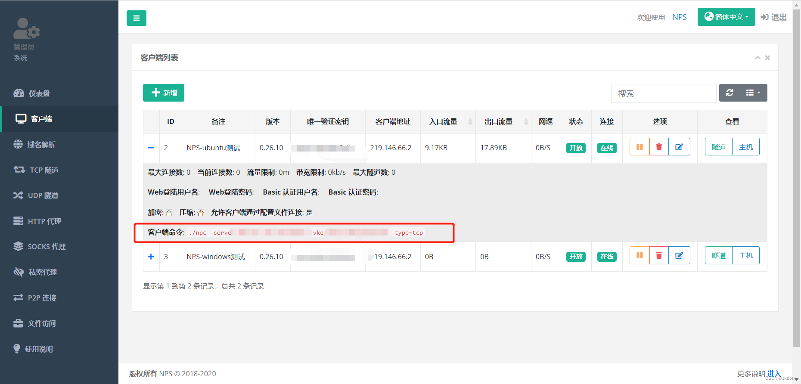Viewport: 801px width, 384px height.
Task: Edit the NPS-windows测试 client
Action: pos(679,255)
